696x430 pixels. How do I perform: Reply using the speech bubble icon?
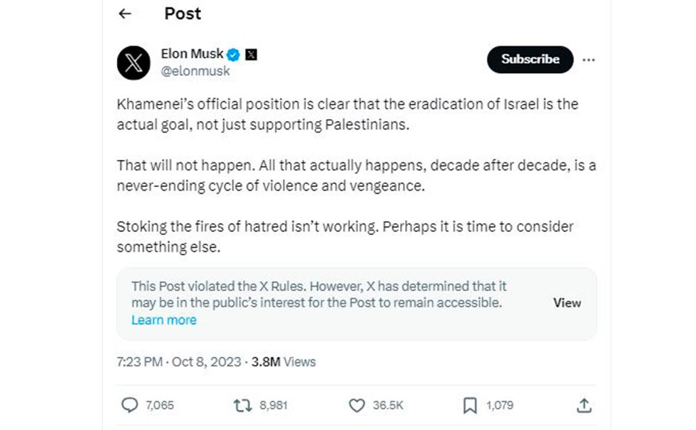(x=129, y=405)
